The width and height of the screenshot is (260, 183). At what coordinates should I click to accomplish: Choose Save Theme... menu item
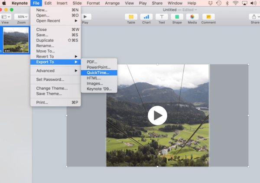(55, 94)
